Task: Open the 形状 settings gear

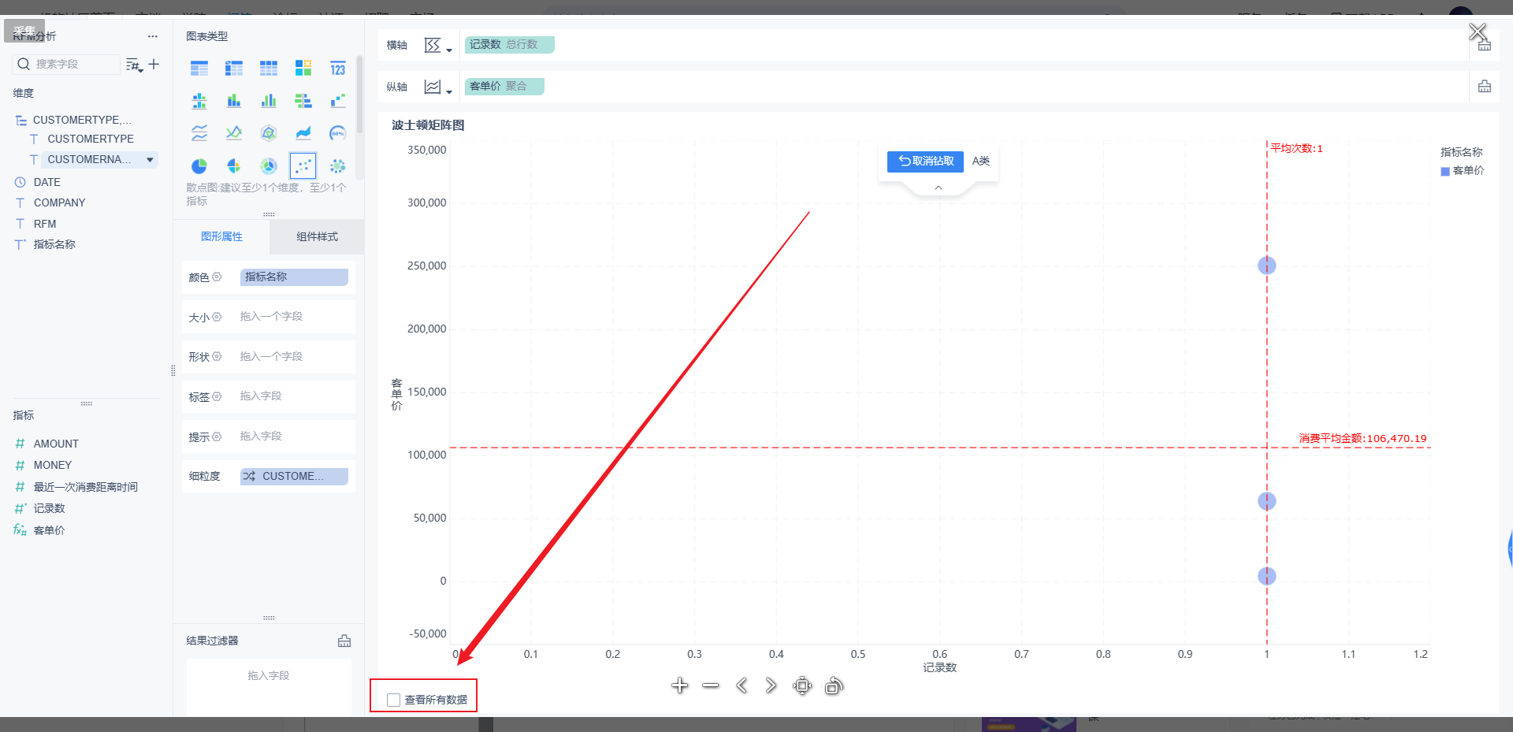Action: coord(217,356)
